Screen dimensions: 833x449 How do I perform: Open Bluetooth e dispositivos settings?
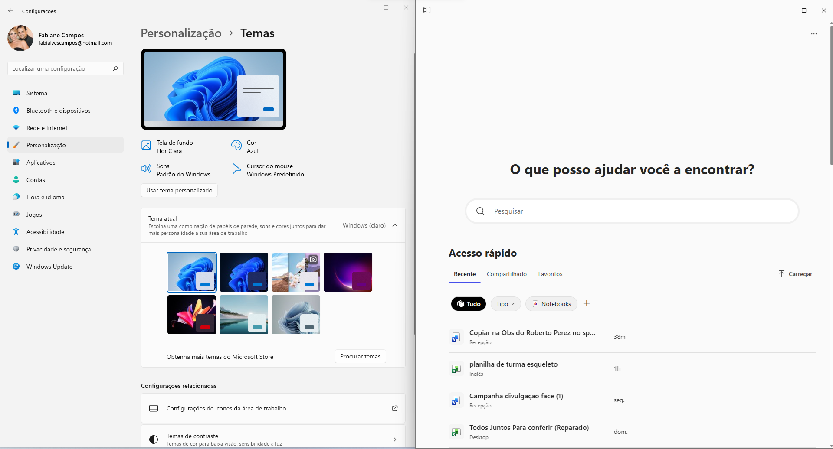coord(66,111)
